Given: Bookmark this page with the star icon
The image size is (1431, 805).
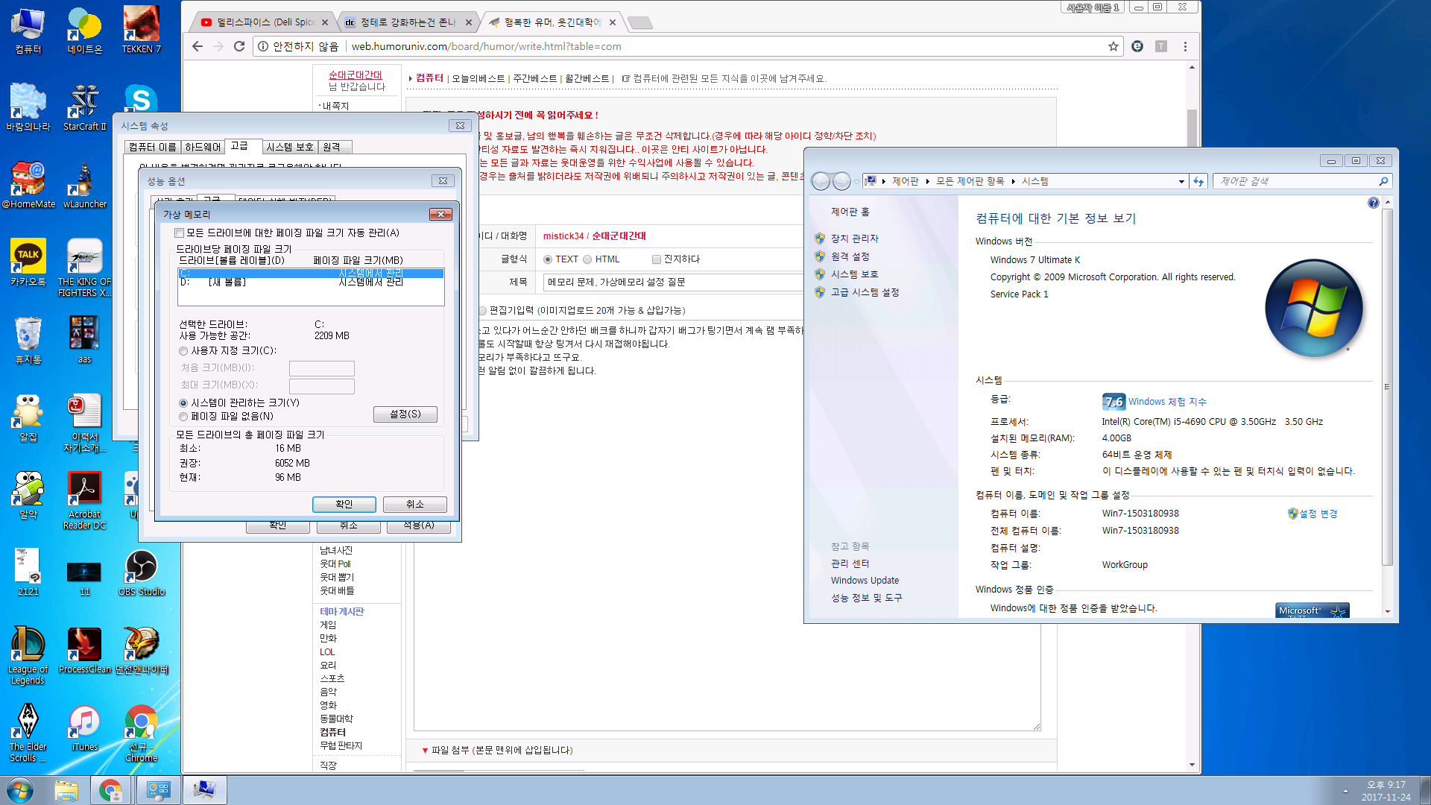Looking at the screenshot, I should (x=1113, y=46).
